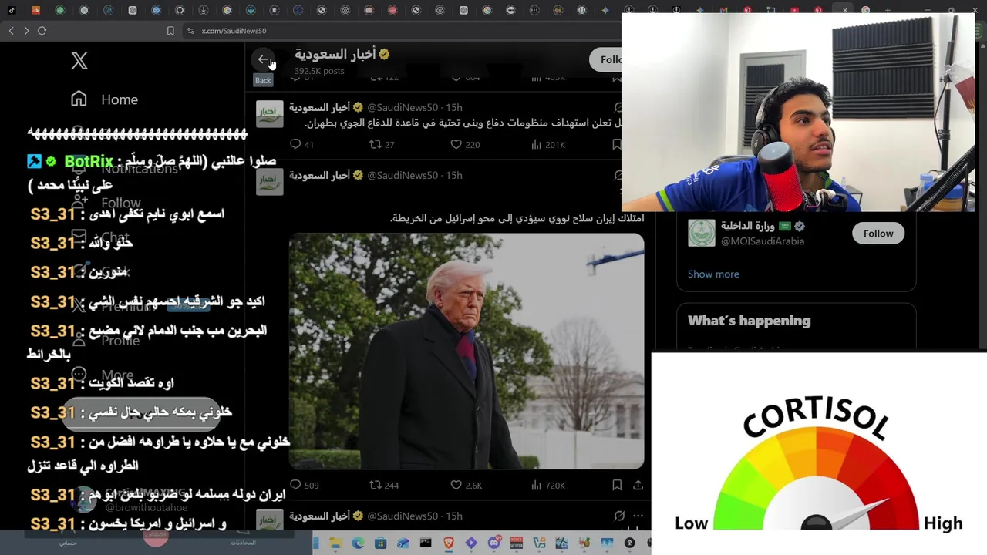Switch to Brave browser in the taskbar
The image size is (987, 555).
[x=449, y=543]
